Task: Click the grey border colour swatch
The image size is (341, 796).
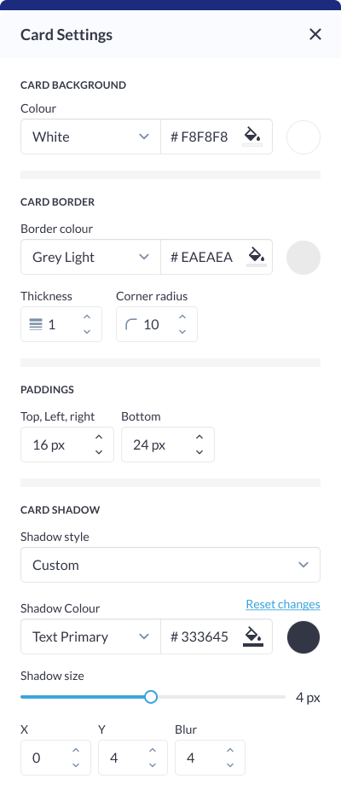Action: tap(303, 258)
